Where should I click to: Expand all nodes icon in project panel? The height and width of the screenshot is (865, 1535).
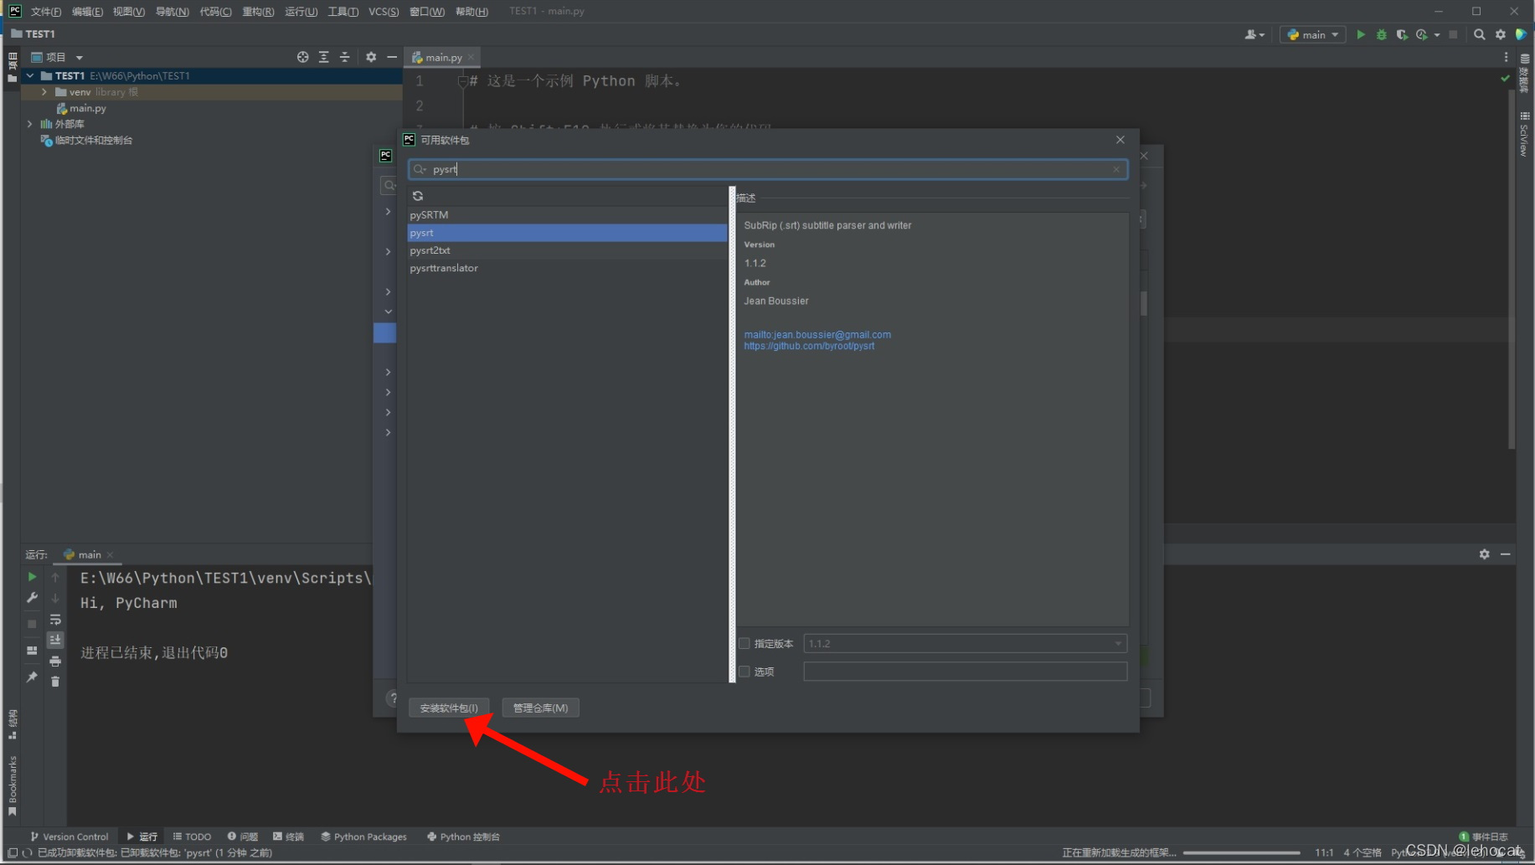click(x=324, y=57)
